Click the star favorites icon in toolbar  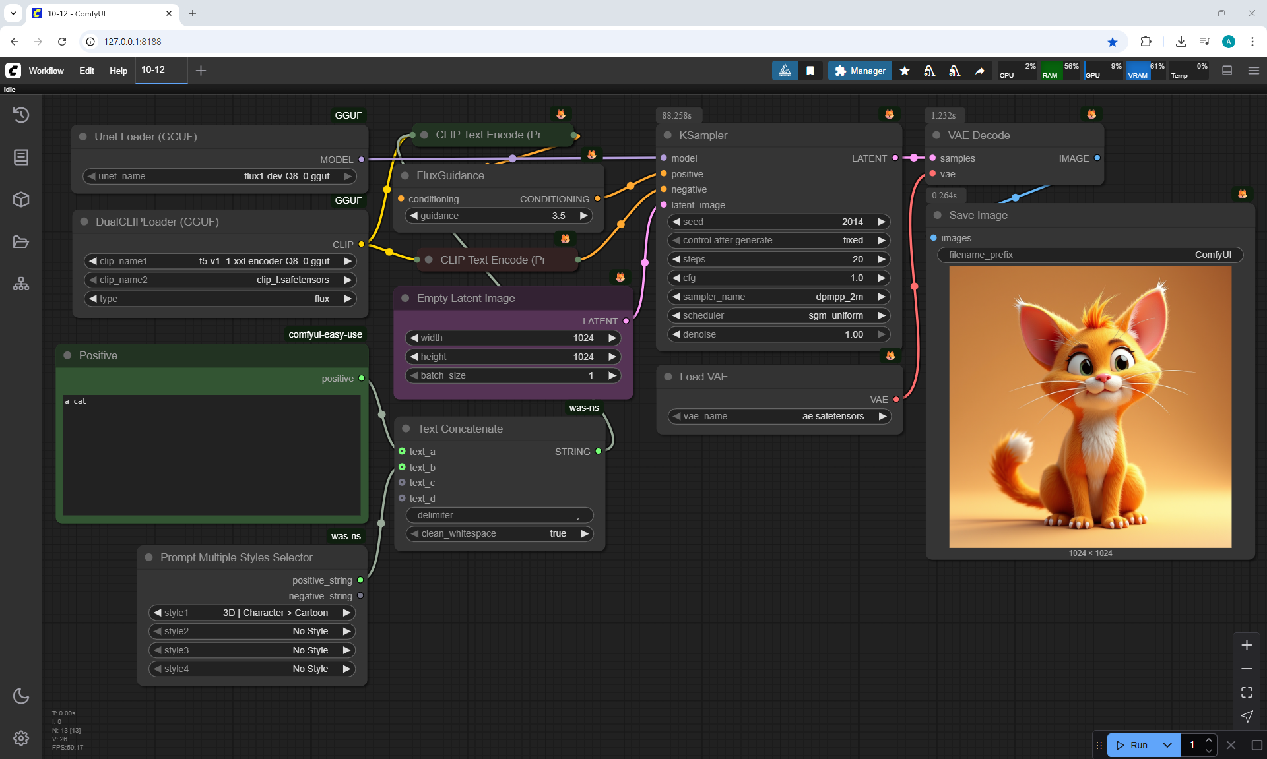tap(905, 71)
